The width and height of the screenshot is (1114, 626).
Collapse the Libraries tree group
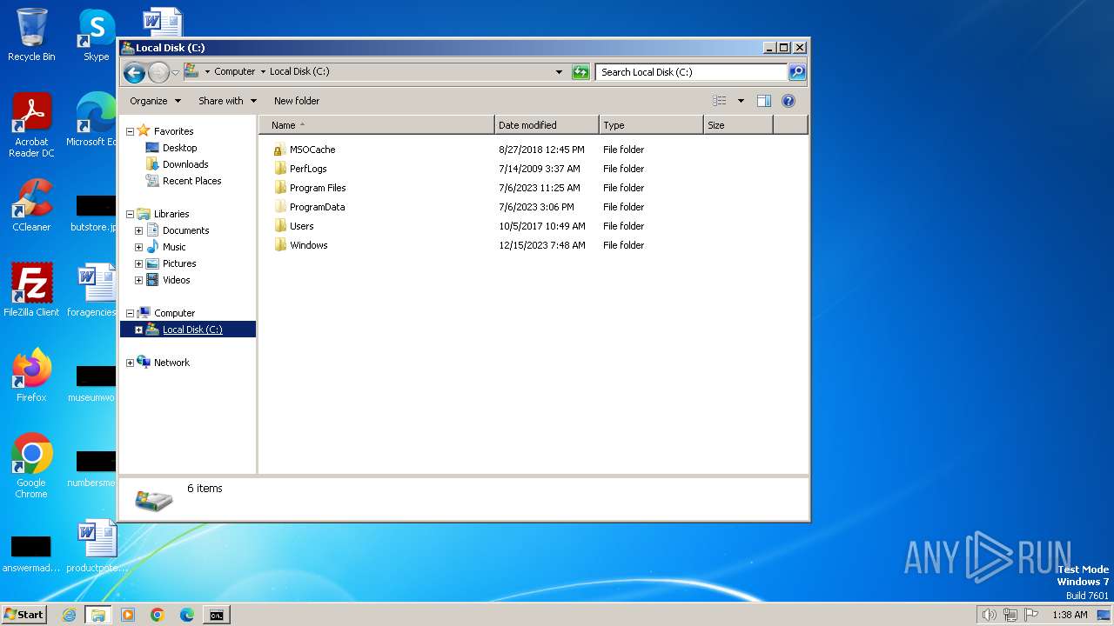click(x=130, y=214)
